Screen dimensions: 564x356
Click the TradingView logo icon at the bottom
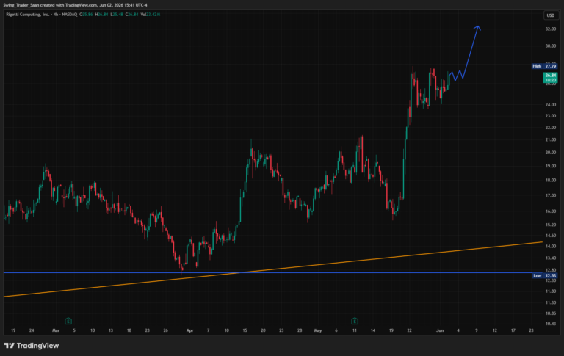[x=10, y=346]
